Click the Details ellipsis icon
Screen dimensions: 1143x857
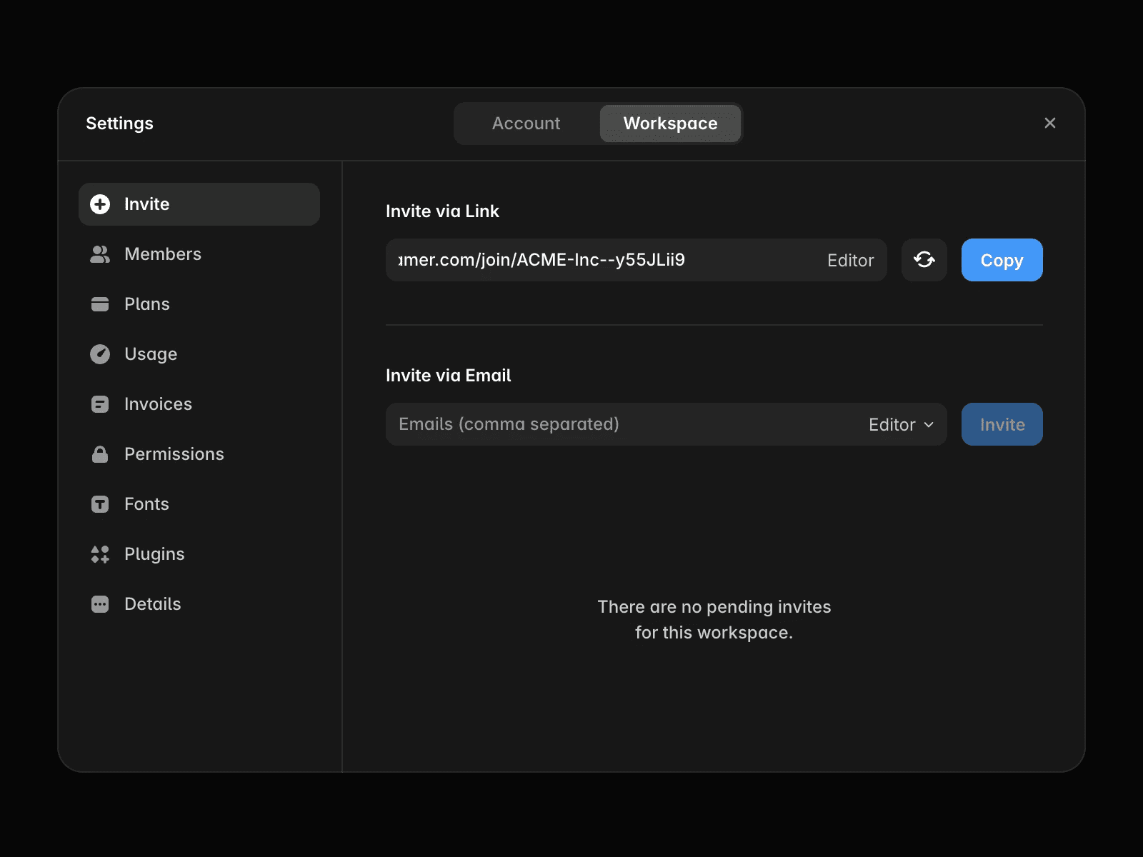coord(100,604)
